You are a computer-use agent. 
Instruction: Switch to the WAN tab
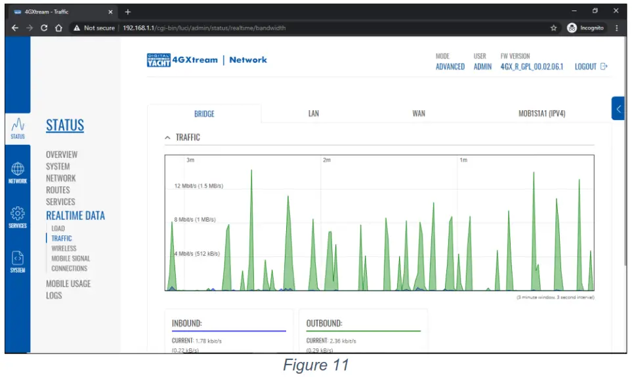(419, 113)
